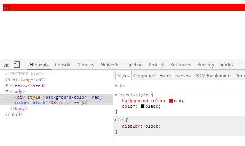The image size is (245, 146).
Task: Select the DOM Breakpoints sidebar tab
Action: tap(213, 76)
